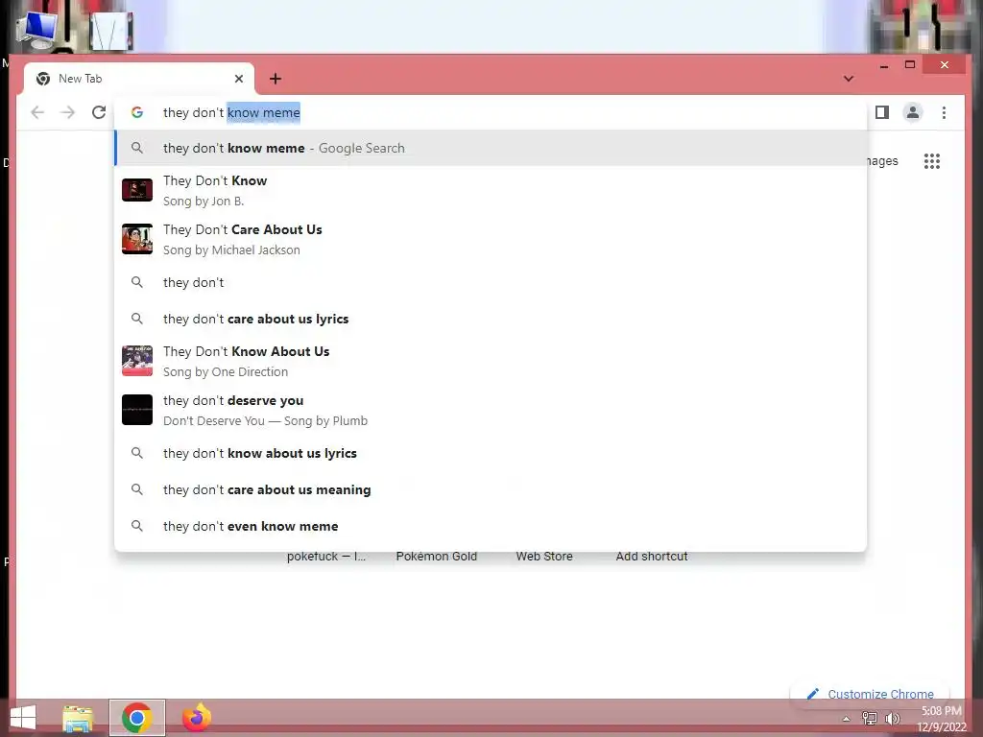Click the Customize Chrome button
Image resolution: width=983 pixels, height=737 pixels.
click(x=871, y=694)
